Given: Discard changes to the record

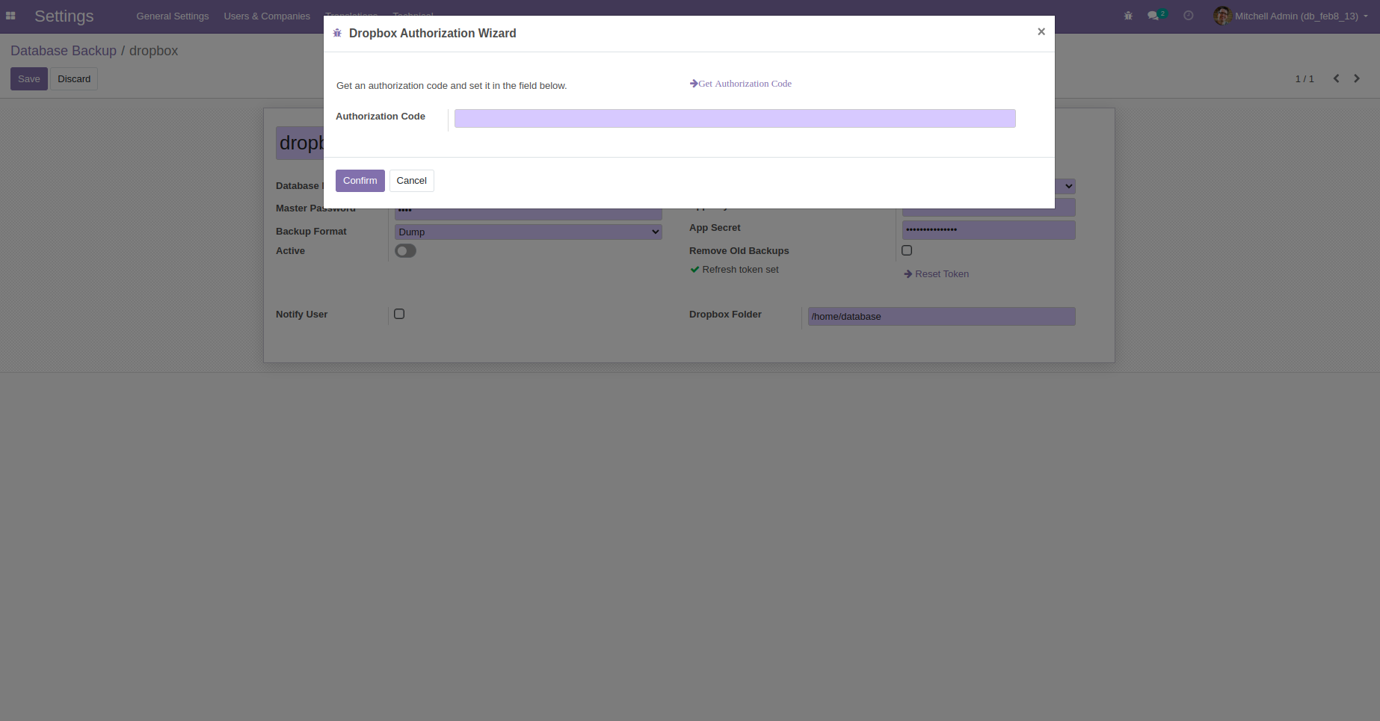Looking at the screenshot, I should [74, 79].
